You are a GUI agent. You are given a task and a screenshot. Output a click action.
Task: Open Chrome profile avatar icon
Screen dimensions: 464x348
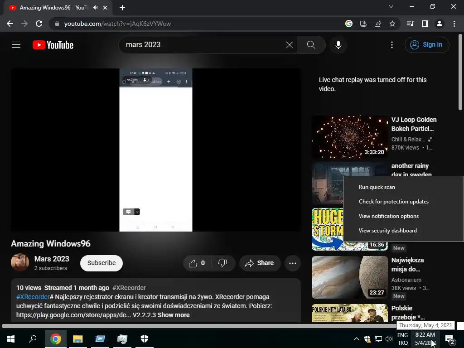(440, 24)
